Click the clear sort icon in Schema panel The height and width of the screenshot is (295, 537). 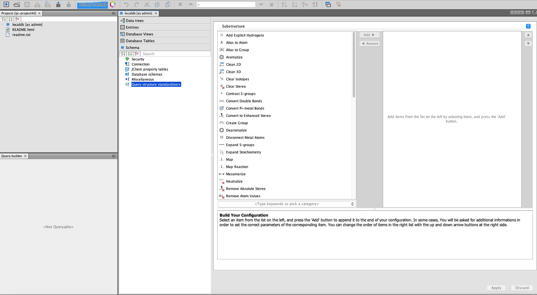coord(137,53)
